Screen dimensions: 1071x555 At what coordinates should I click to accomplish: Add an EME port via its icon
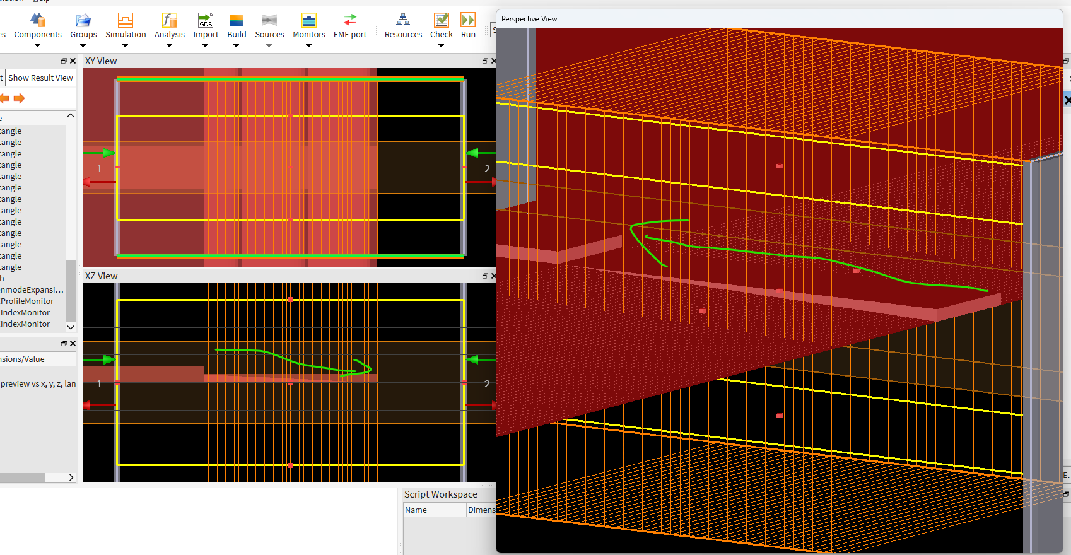[350, 21]
